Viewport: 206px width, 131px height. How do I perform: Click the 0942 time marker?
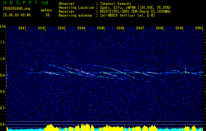42,28
